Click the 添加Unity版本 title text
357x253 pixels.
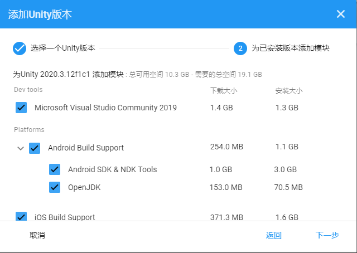click(x=40, y=14)
